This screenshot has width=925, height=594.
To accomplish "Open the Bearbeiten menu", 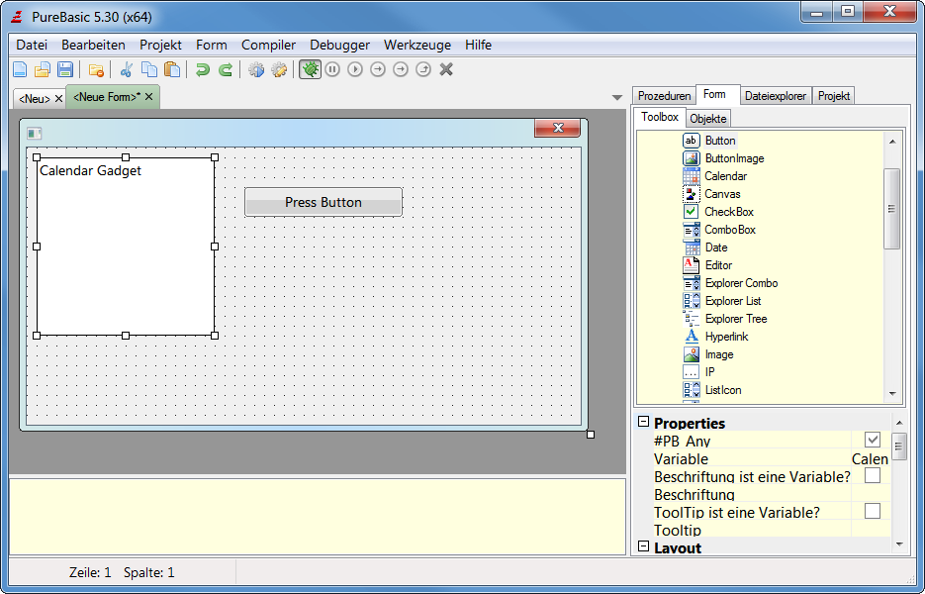I will point(93,45).
